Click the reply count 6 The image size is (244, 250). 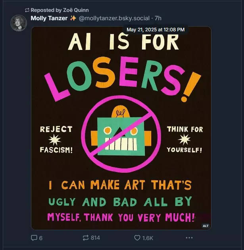[x=41, y=238]
